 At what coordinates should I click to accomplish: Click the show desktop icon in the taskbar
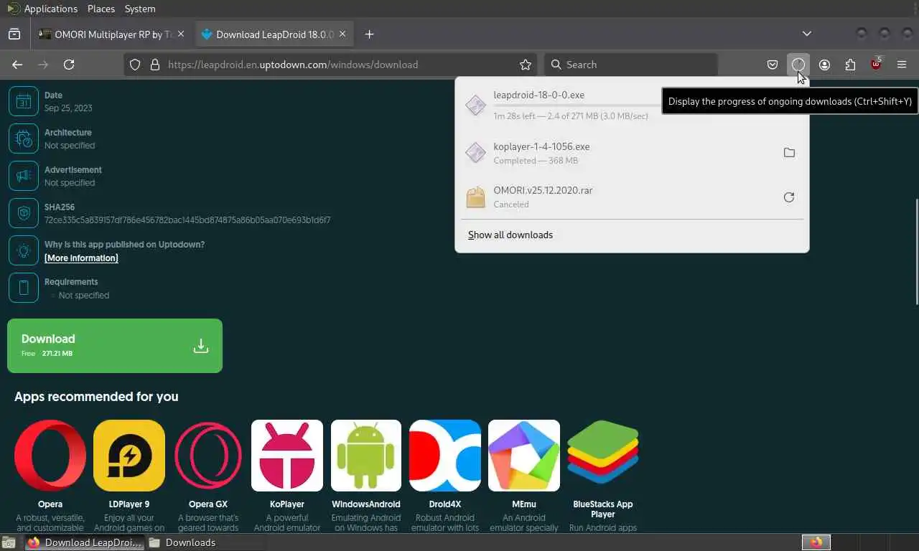pyautogui.click(x=10, y=542)
